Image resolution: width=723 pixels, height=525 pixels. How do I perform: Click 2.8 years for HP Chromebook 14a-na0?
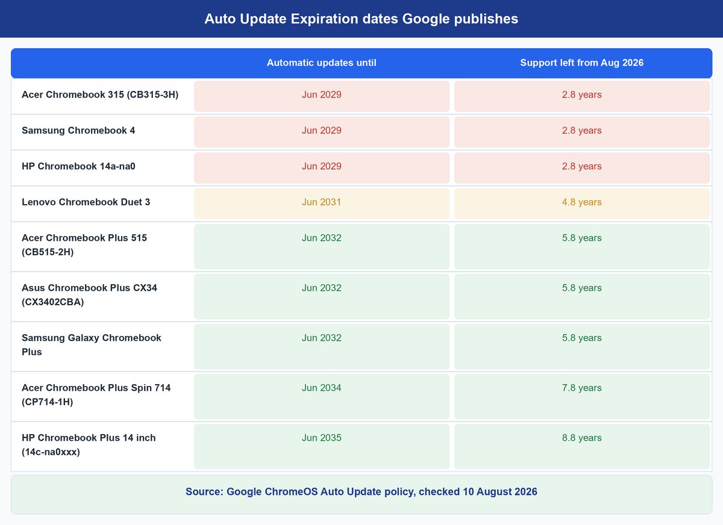[x=582, y=167]
